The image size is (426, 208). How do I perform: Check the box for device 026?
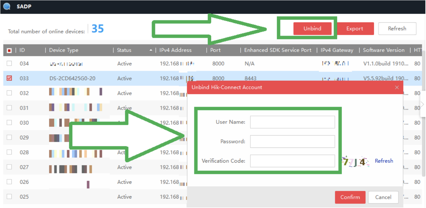pos(9,182)
